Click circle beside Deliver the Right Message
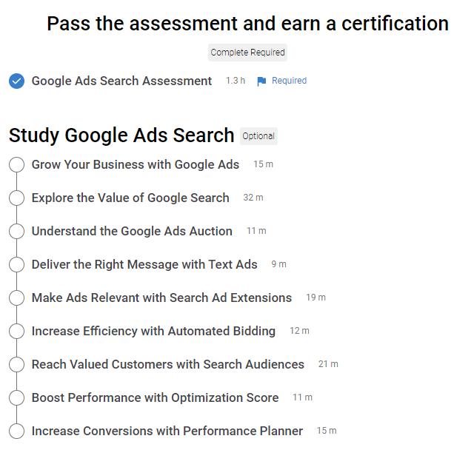474x450 pixels. 16,265
